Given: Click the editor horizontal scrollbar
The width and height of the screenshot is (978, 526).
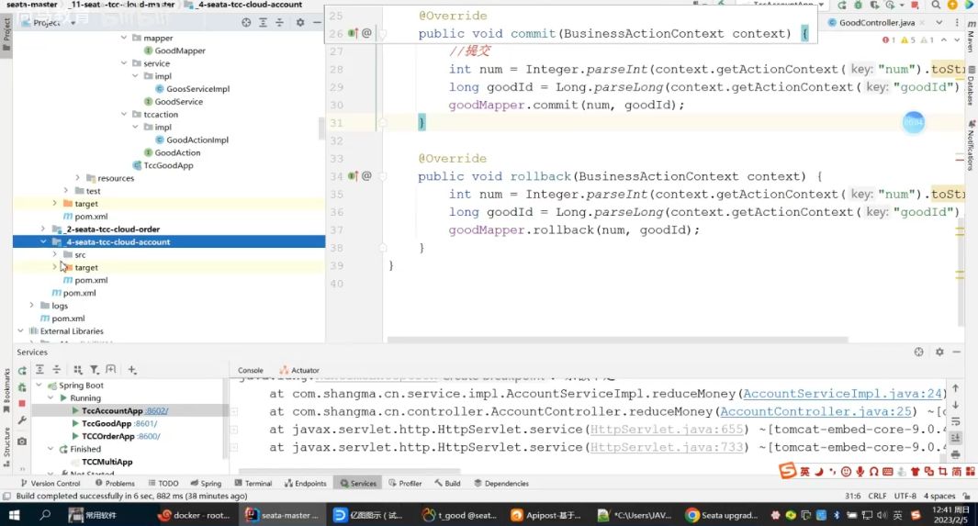Looking at the screenshot, I should [617, 341].
